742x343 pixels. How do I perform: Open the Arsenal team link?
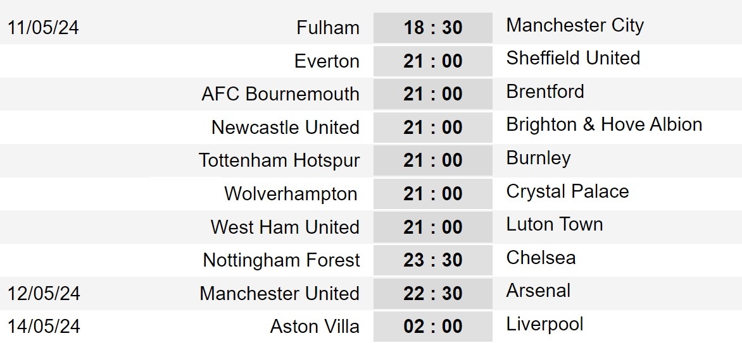[x=539, y=291]
